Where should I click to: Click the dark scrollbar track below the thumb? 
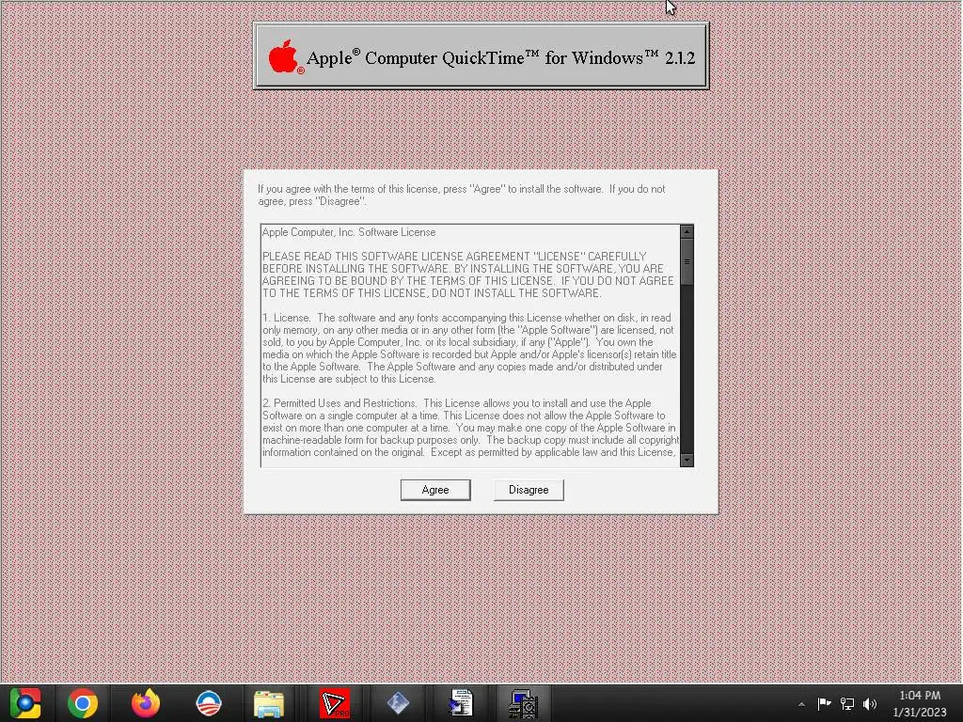click(687, 369)
